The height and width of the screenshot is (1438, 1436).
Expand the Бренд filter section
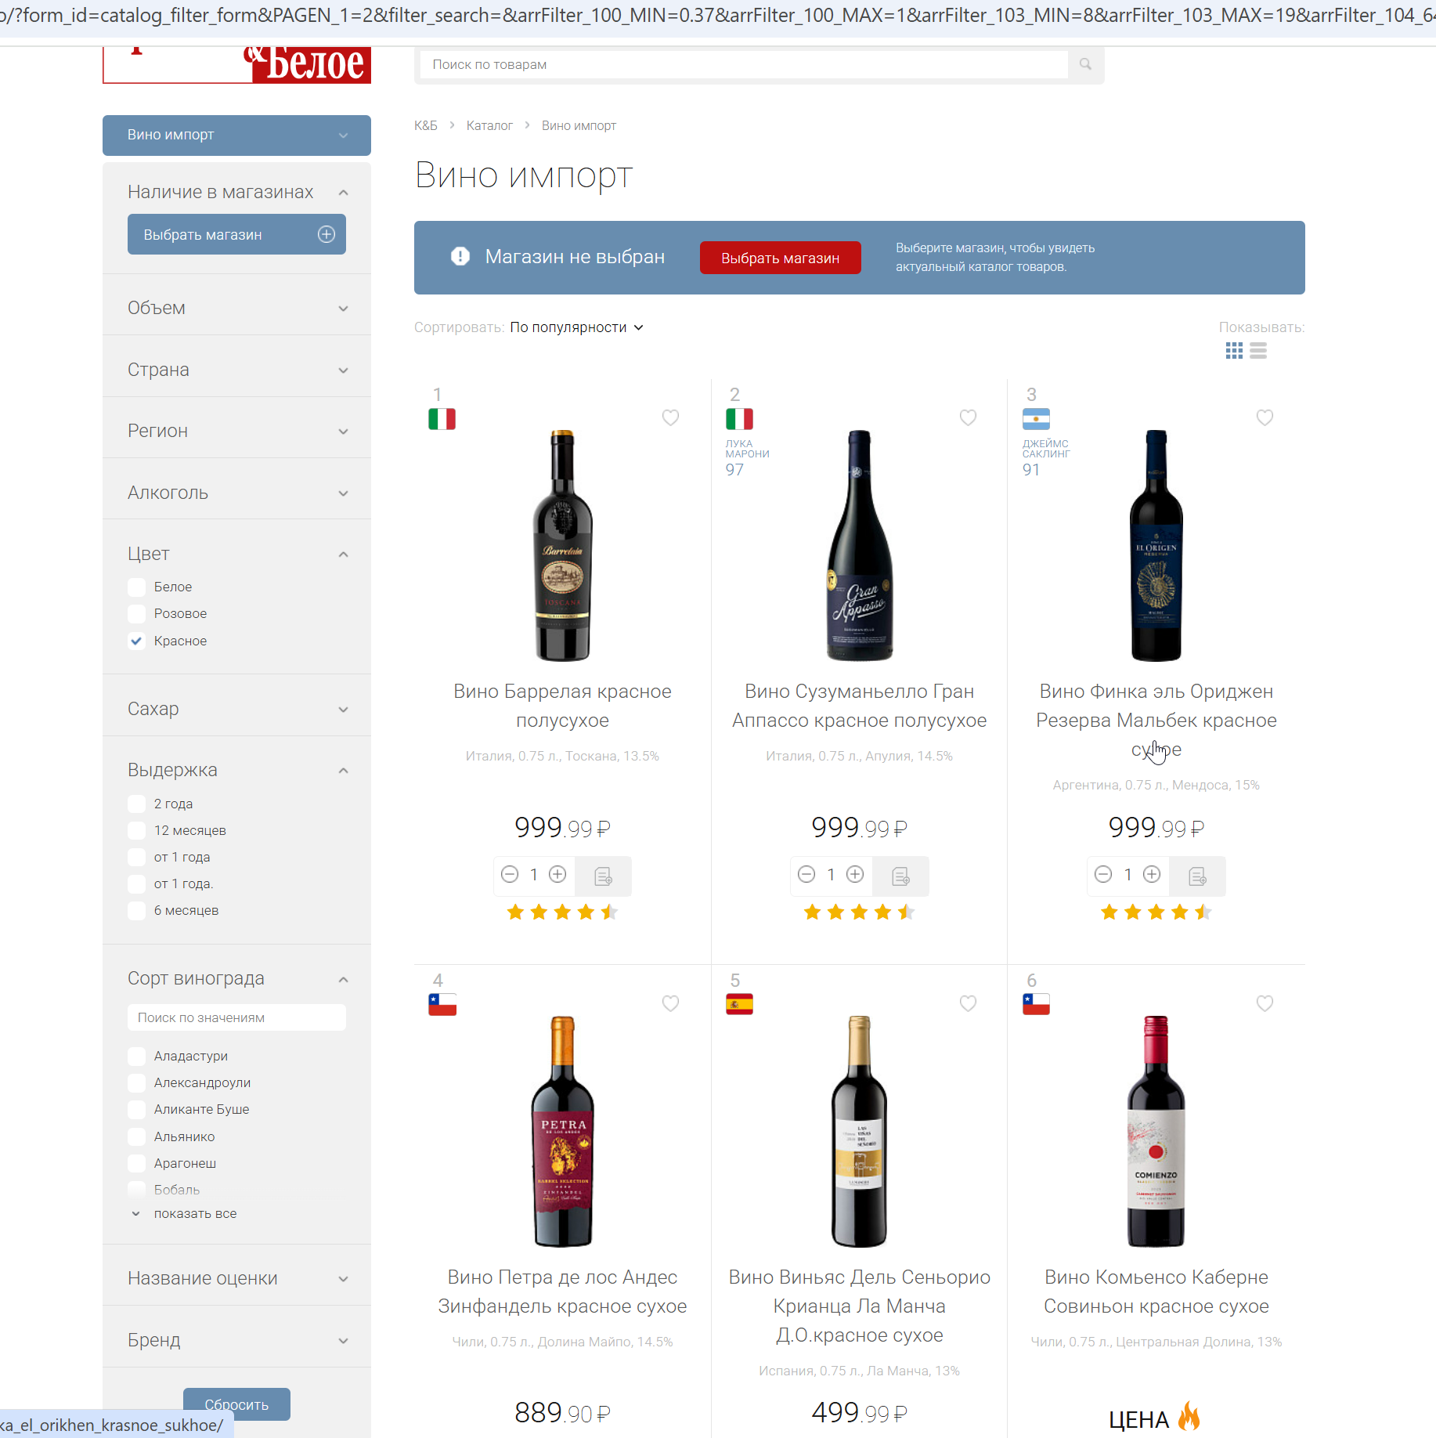[236, 1340]
